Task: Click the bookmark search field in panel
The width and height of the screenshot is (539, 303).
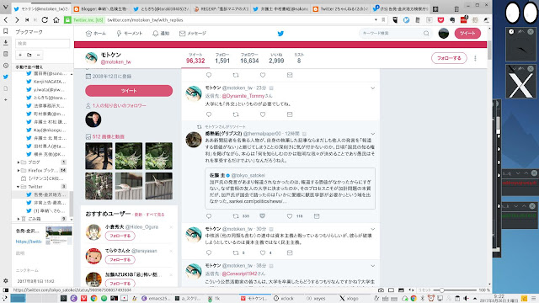Action: pos(43,43)
